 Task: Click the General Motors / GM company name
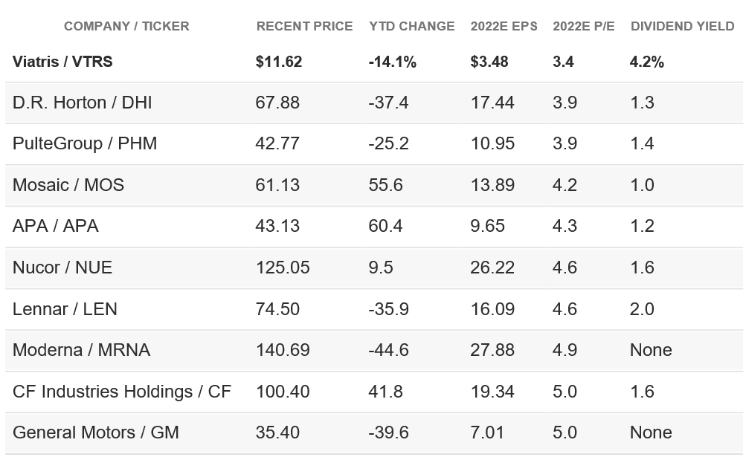tap(96, 432)
